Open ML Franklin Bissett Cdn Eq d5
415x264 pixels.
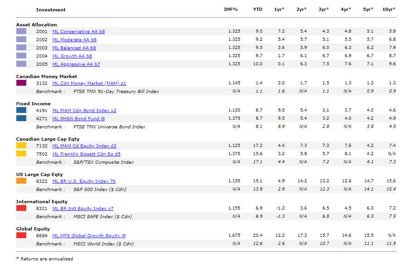(x=87, y=154)
